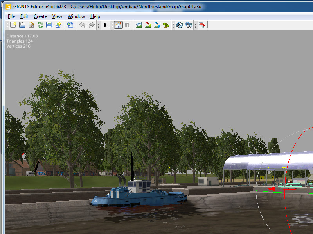Start game mode with the play arrow
This screenshot has height=234, width=313.
pyautogui.click(x=105, y=25)
